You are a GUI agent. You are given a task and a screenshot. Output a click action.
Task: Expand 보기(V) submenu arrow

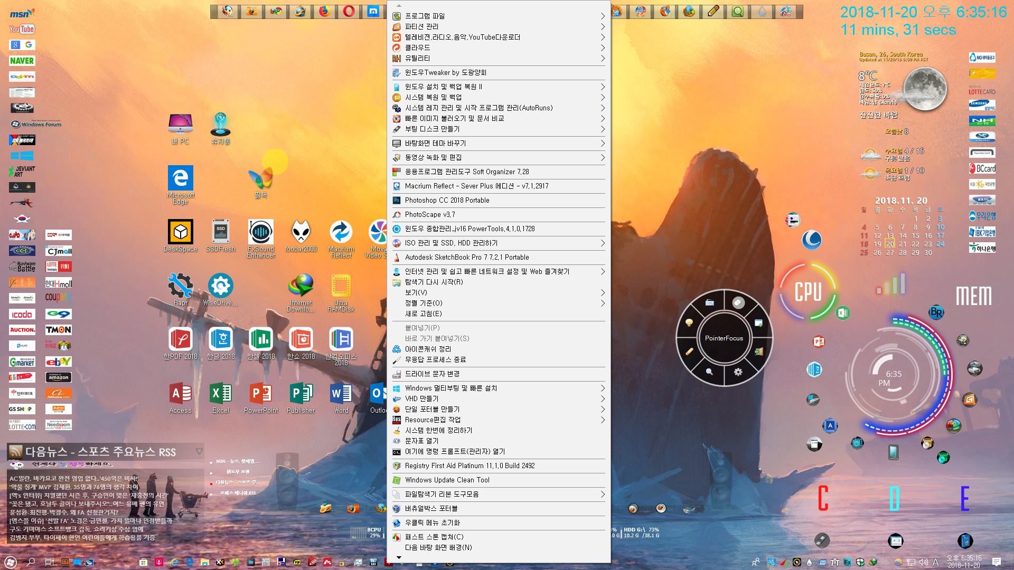point(603,292)
